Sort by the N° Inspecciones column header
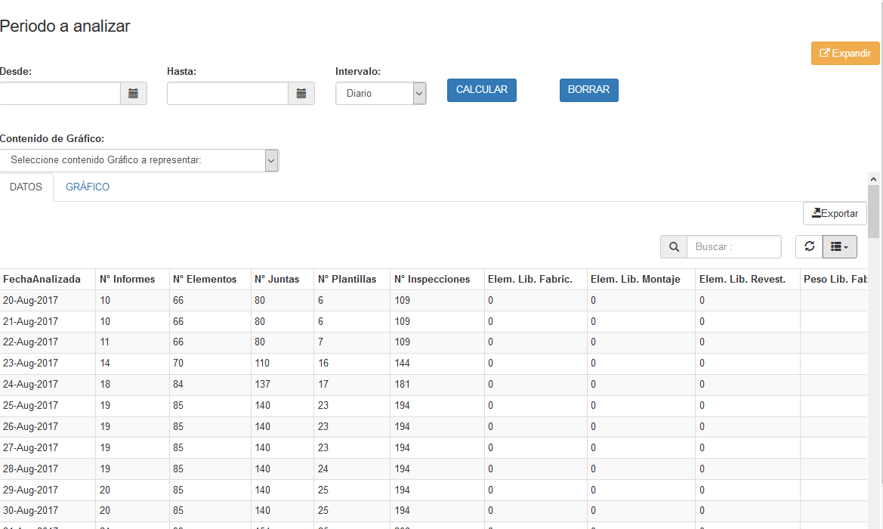 click(x=432, y=280)
